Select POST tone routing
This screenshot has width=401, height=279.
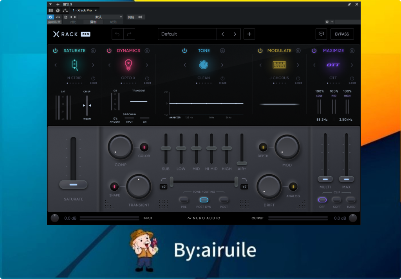coord(224,200)
